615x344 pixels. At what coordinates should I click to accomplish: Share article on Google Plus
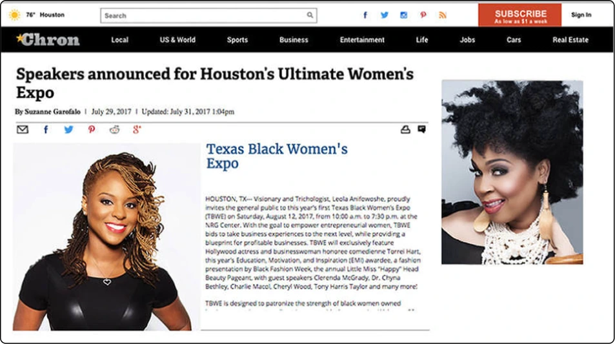[137, 130]
